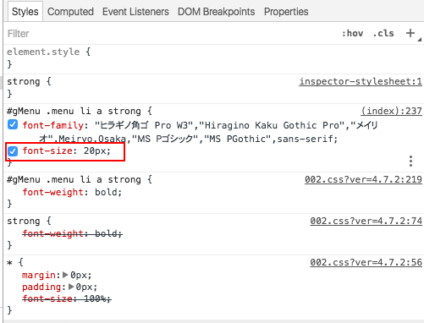Open the three-dot menu beside the gMenu rule
424x323 pixels.
(410, 161)
